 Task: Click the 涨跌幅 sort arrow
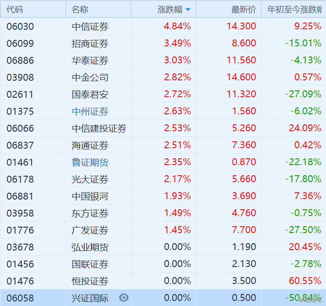click(188, 10)
